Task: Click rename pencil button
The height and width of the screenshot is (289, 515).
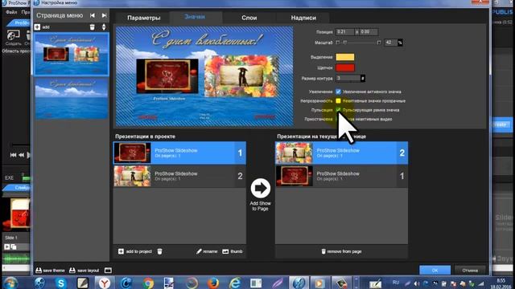Action: pyautogui.click(x=207, y=251)
